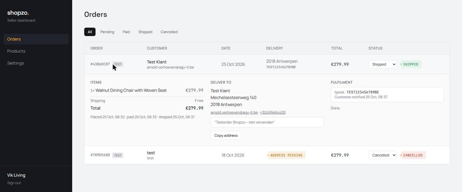Click Customer notified 25 Oct, 08:37 text

point(361,97)
